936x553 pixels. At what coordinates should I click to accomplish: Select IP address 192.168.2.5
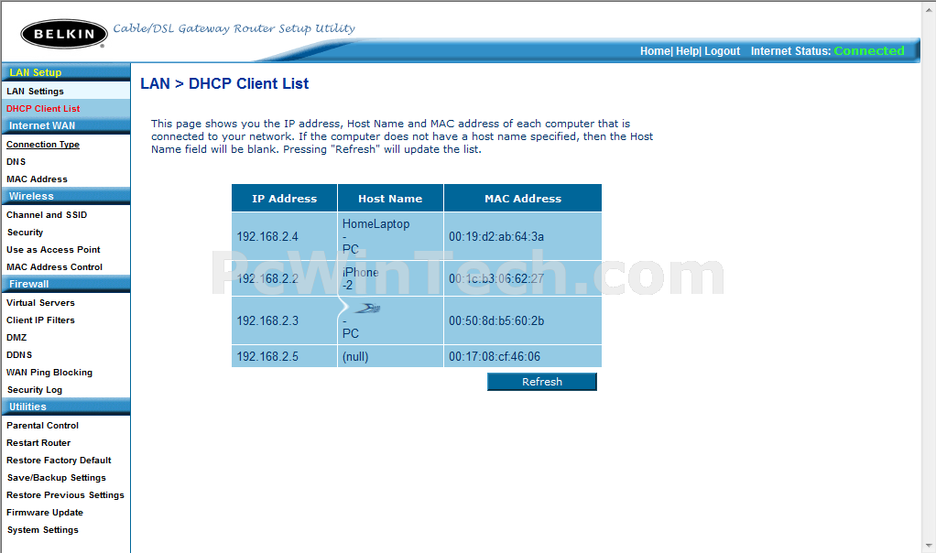coord(267,357)
